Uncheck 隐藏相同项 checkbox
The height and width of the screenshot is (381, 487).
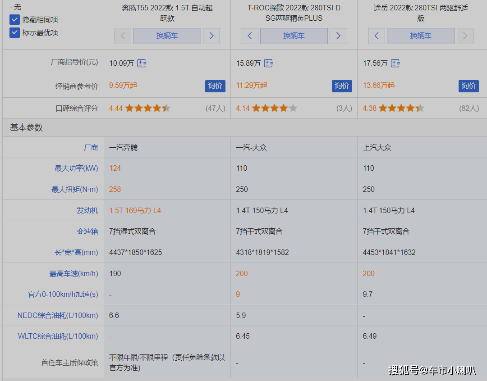[x=14, y=19]
